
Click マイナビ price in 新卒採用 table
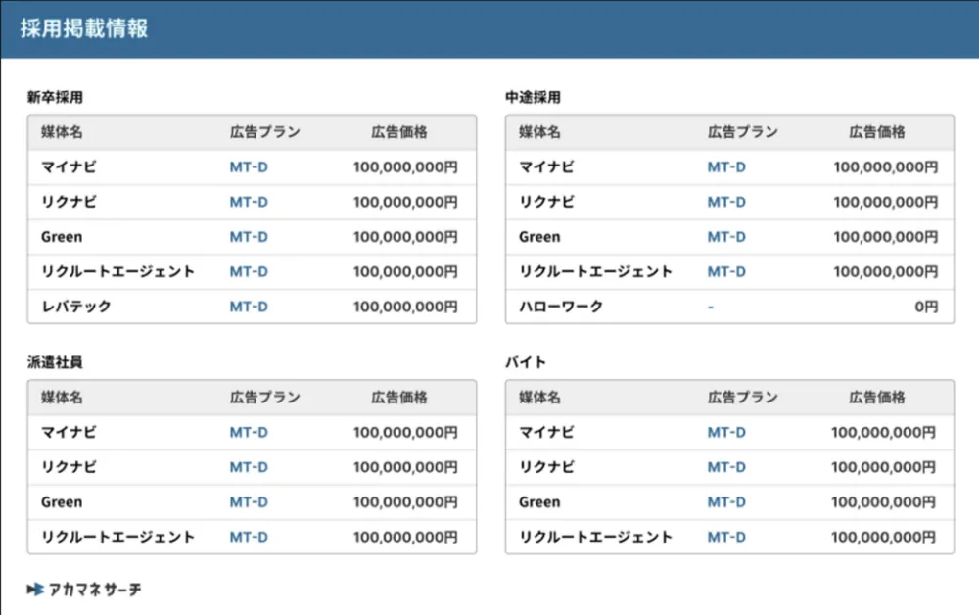point(405,167)
